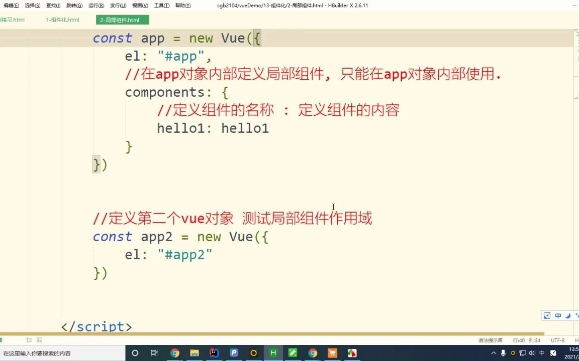Viewport: 579px width, 361px height.
Task: Open File Explorer from the taskbar
Action: tap(194, 353)
